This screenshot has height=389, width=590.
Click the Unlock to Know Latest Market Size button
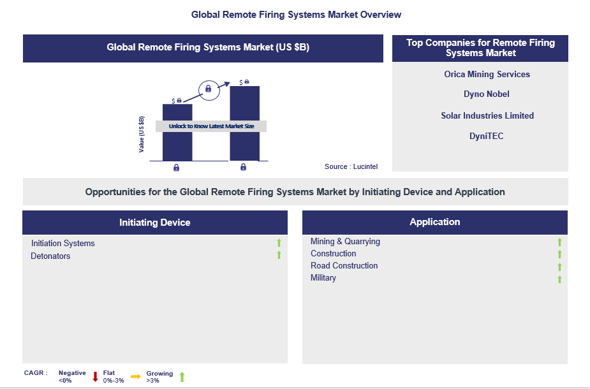pos(210,126)
